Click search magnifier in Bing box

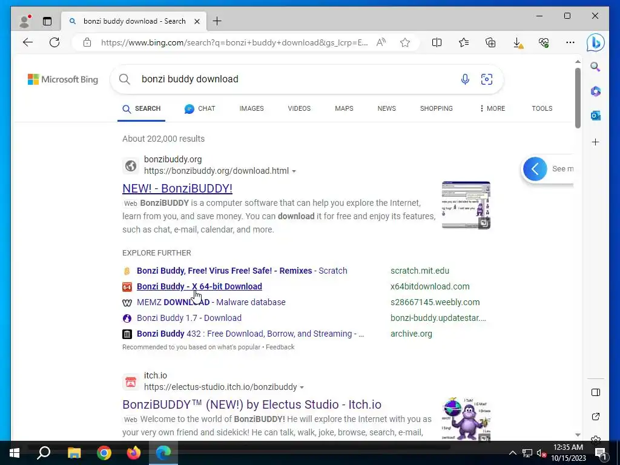click(125, 79)
